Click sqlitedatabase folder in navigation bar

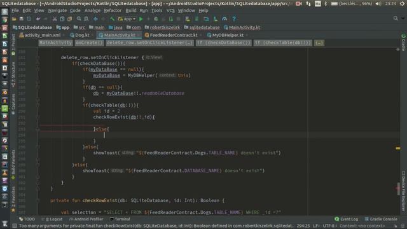coord(202,27)
